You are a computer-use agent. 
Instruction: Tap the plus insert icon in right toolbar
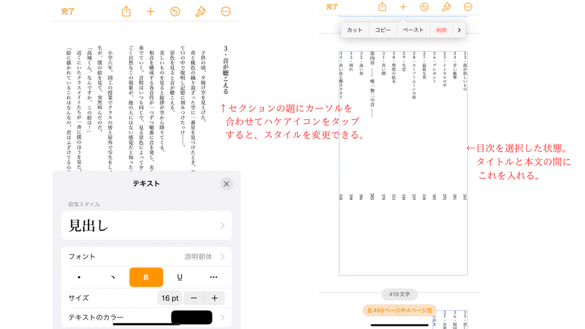click(x=403, y=7)
